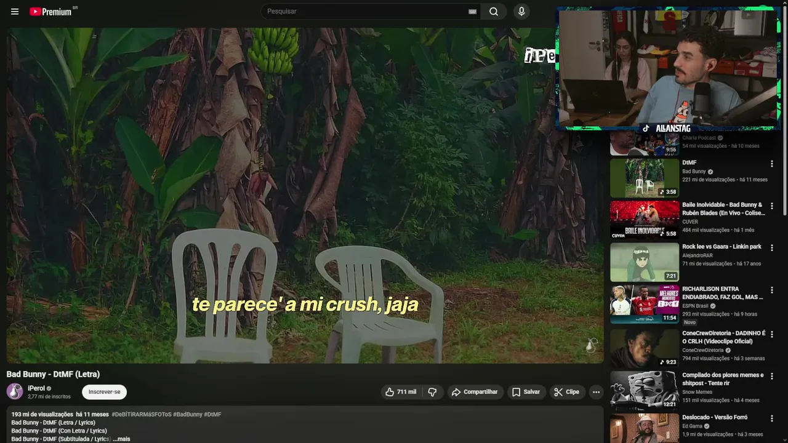Open options for Deslocado - Versão Forró
The height and width of the screenshot is (443, 788).
point(771,418)
